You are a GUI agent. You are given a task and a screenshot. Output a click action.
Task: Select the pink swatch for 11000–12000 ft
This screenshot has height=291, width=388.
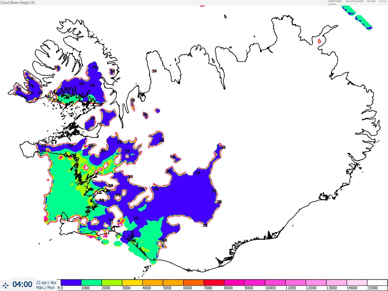coord(295,282)
